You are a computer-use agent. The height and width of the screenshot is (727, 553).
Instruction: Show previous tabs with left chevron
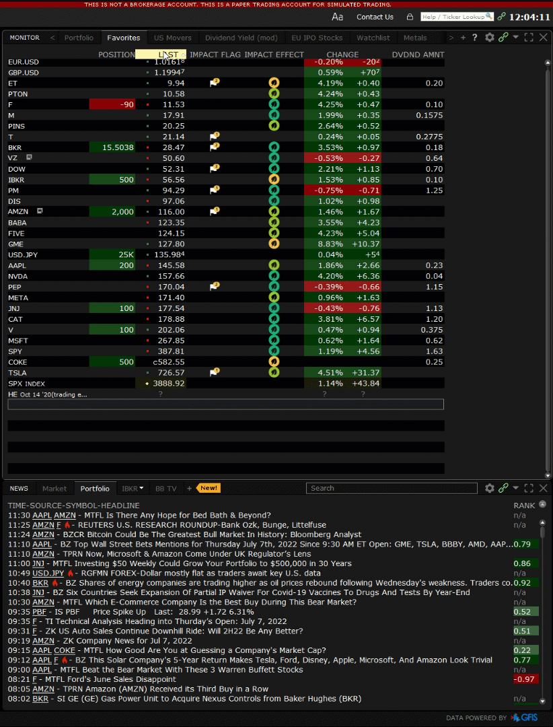pyautogui.click(x=52, y=38)
